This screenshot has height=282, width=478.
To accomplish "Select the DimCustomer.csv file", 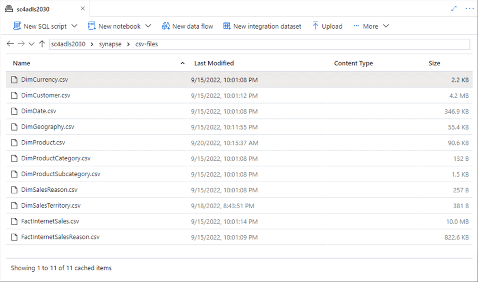I will [46, 96].
